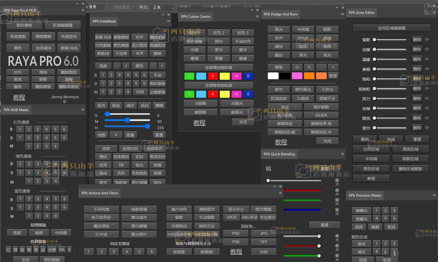Toggle visibility eye for 温暖 zone

click(x=427, y=59)
